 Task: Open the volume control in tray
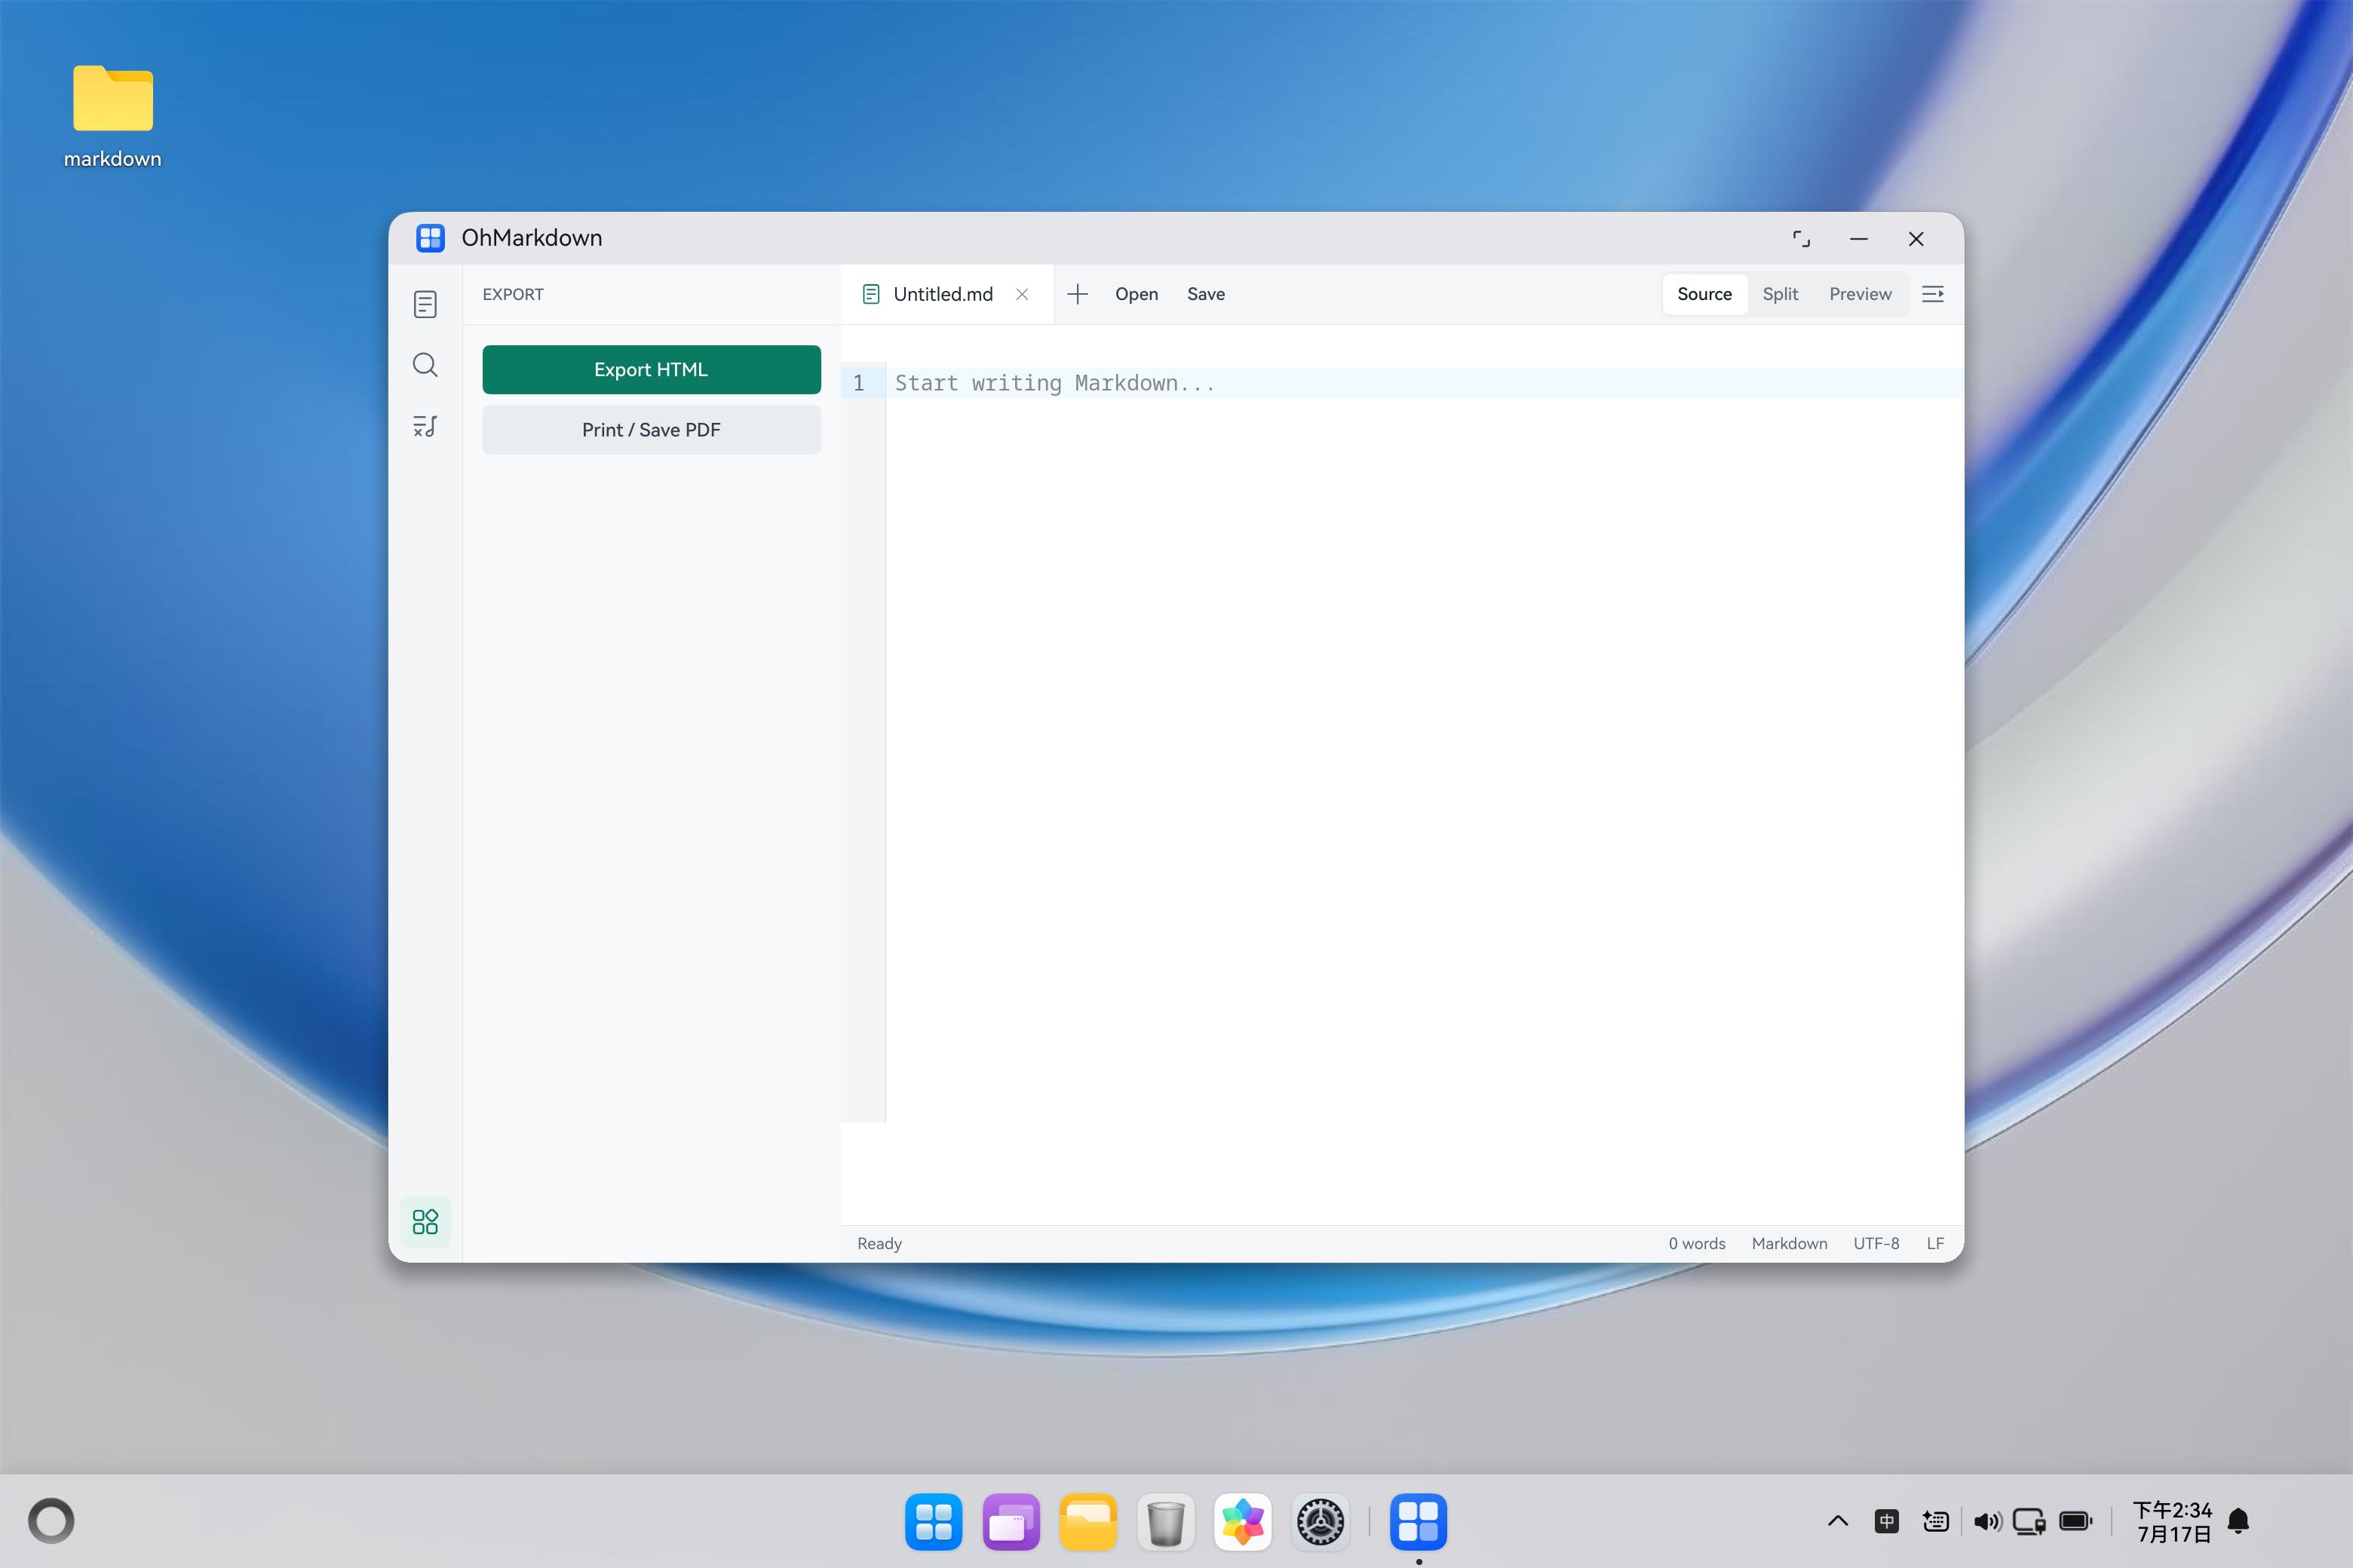[1986, 1521]
